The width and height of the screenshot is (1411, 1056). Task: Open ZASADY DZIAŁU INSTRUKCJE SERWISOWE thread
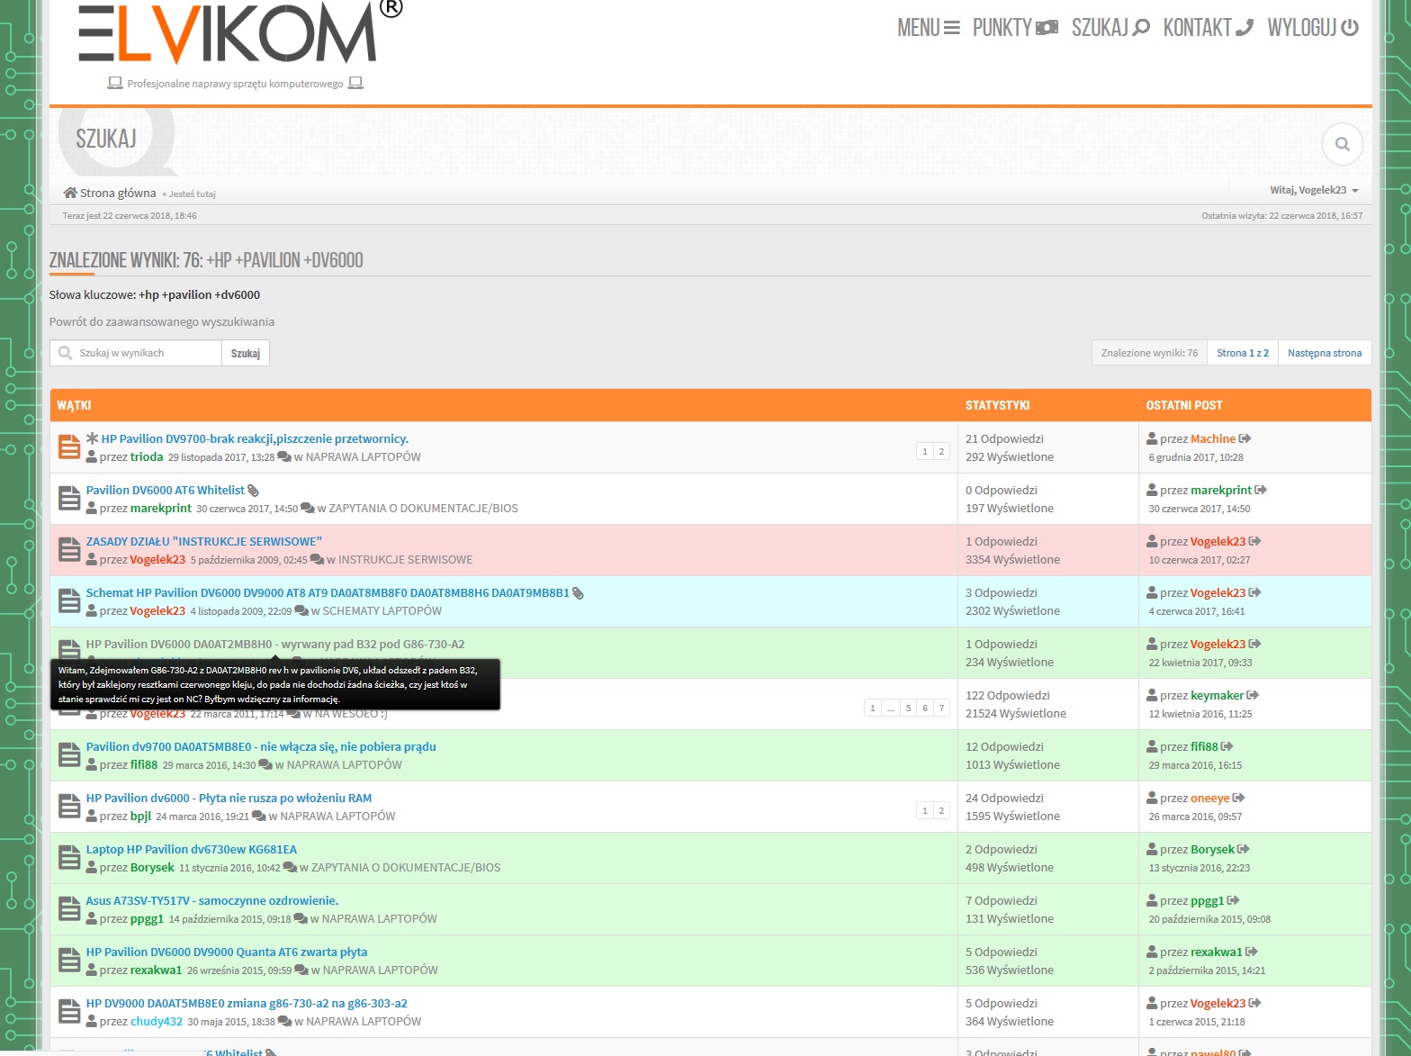click(204, 541)
